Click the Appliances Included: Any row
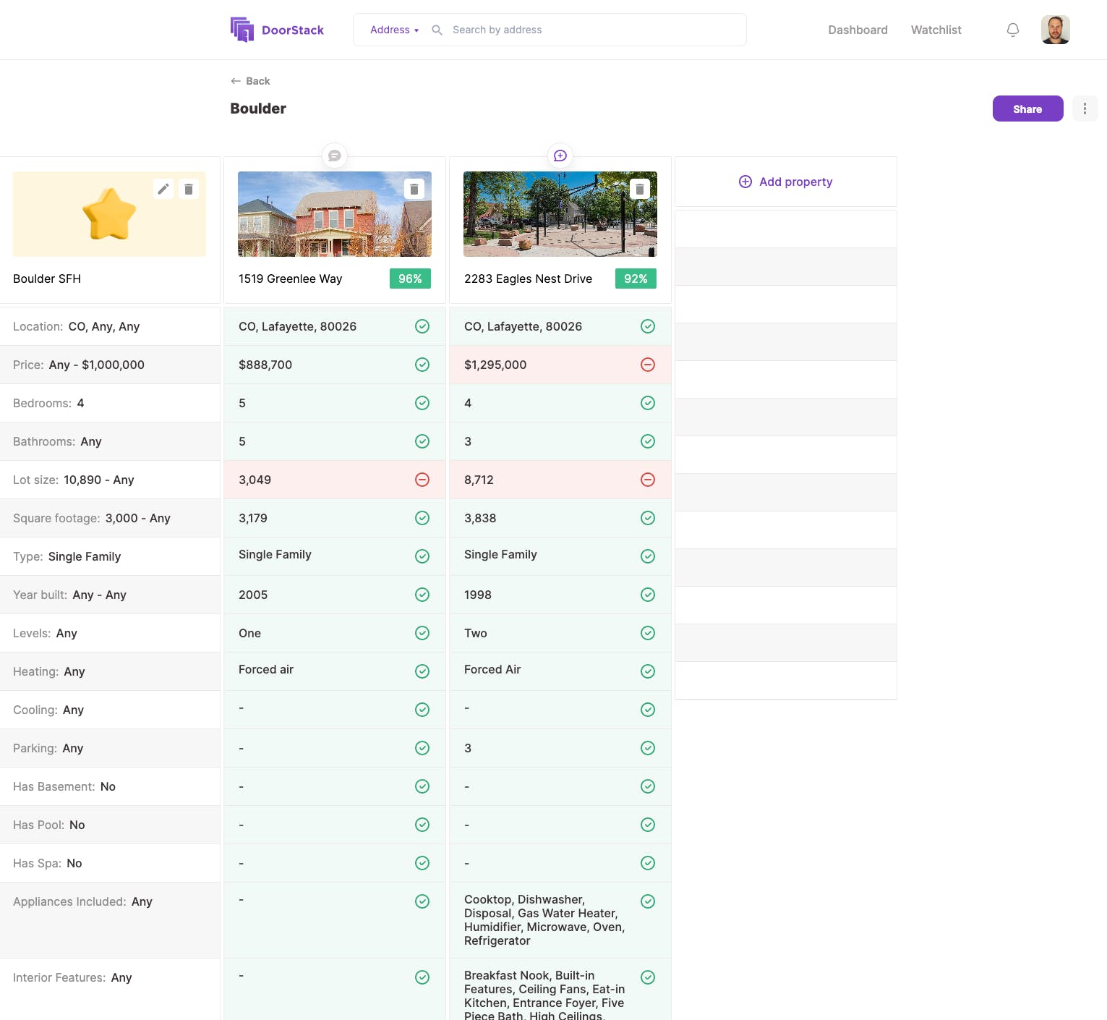This screenshot has height=1020, width=1107. (110, 920)
